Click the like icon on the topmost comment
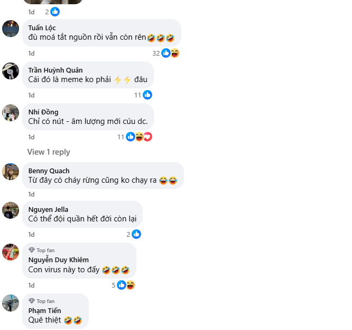The width and height of the screenshot is (352, 330). 55,12
